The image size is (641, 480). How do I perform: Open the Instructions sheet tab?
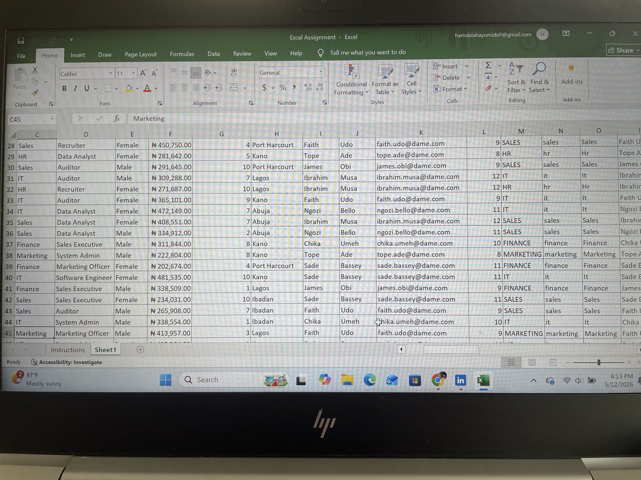pos(68,350)
